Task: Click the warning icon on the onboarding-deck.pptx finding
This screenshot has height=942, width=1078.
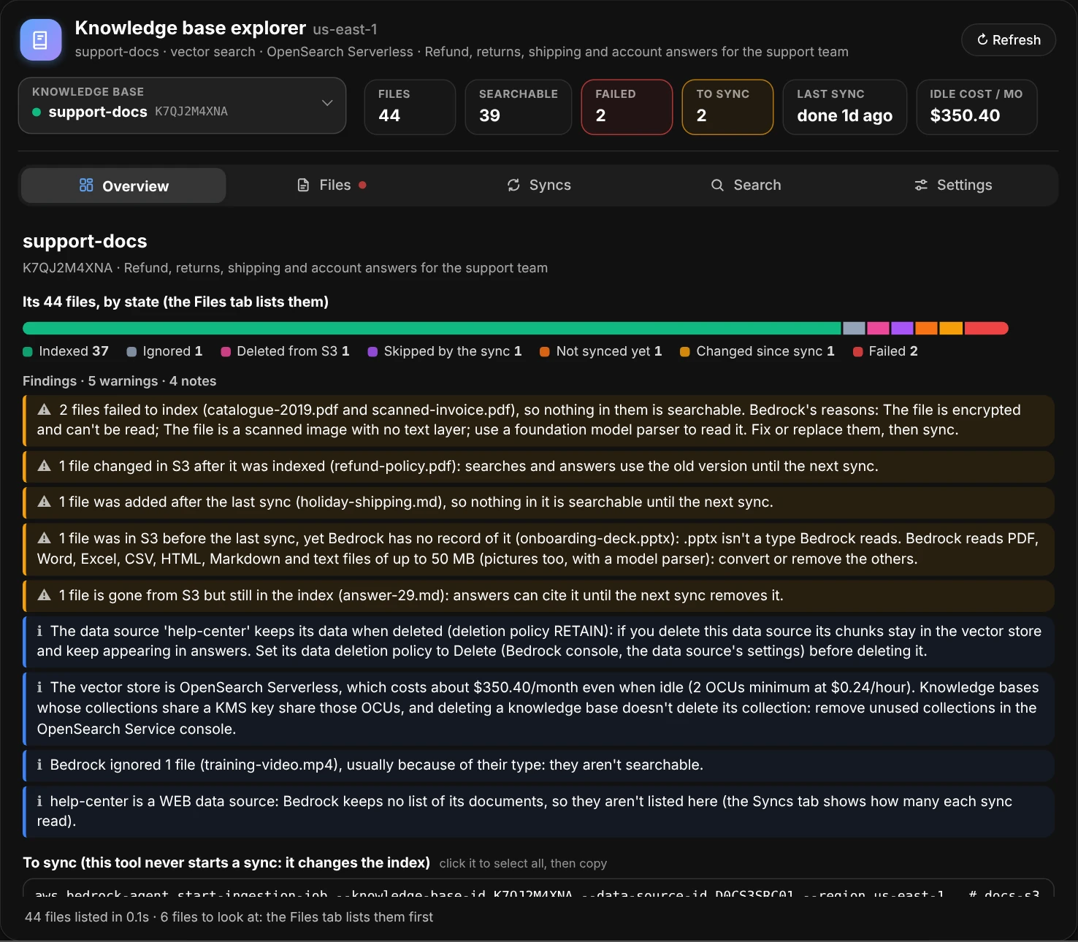Action: (x=45, y=538)
